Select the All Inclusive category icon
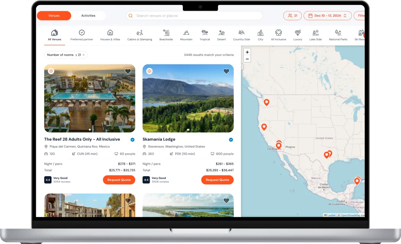The width and height of the screenshot is (401, 244). [x=278, y=33]
